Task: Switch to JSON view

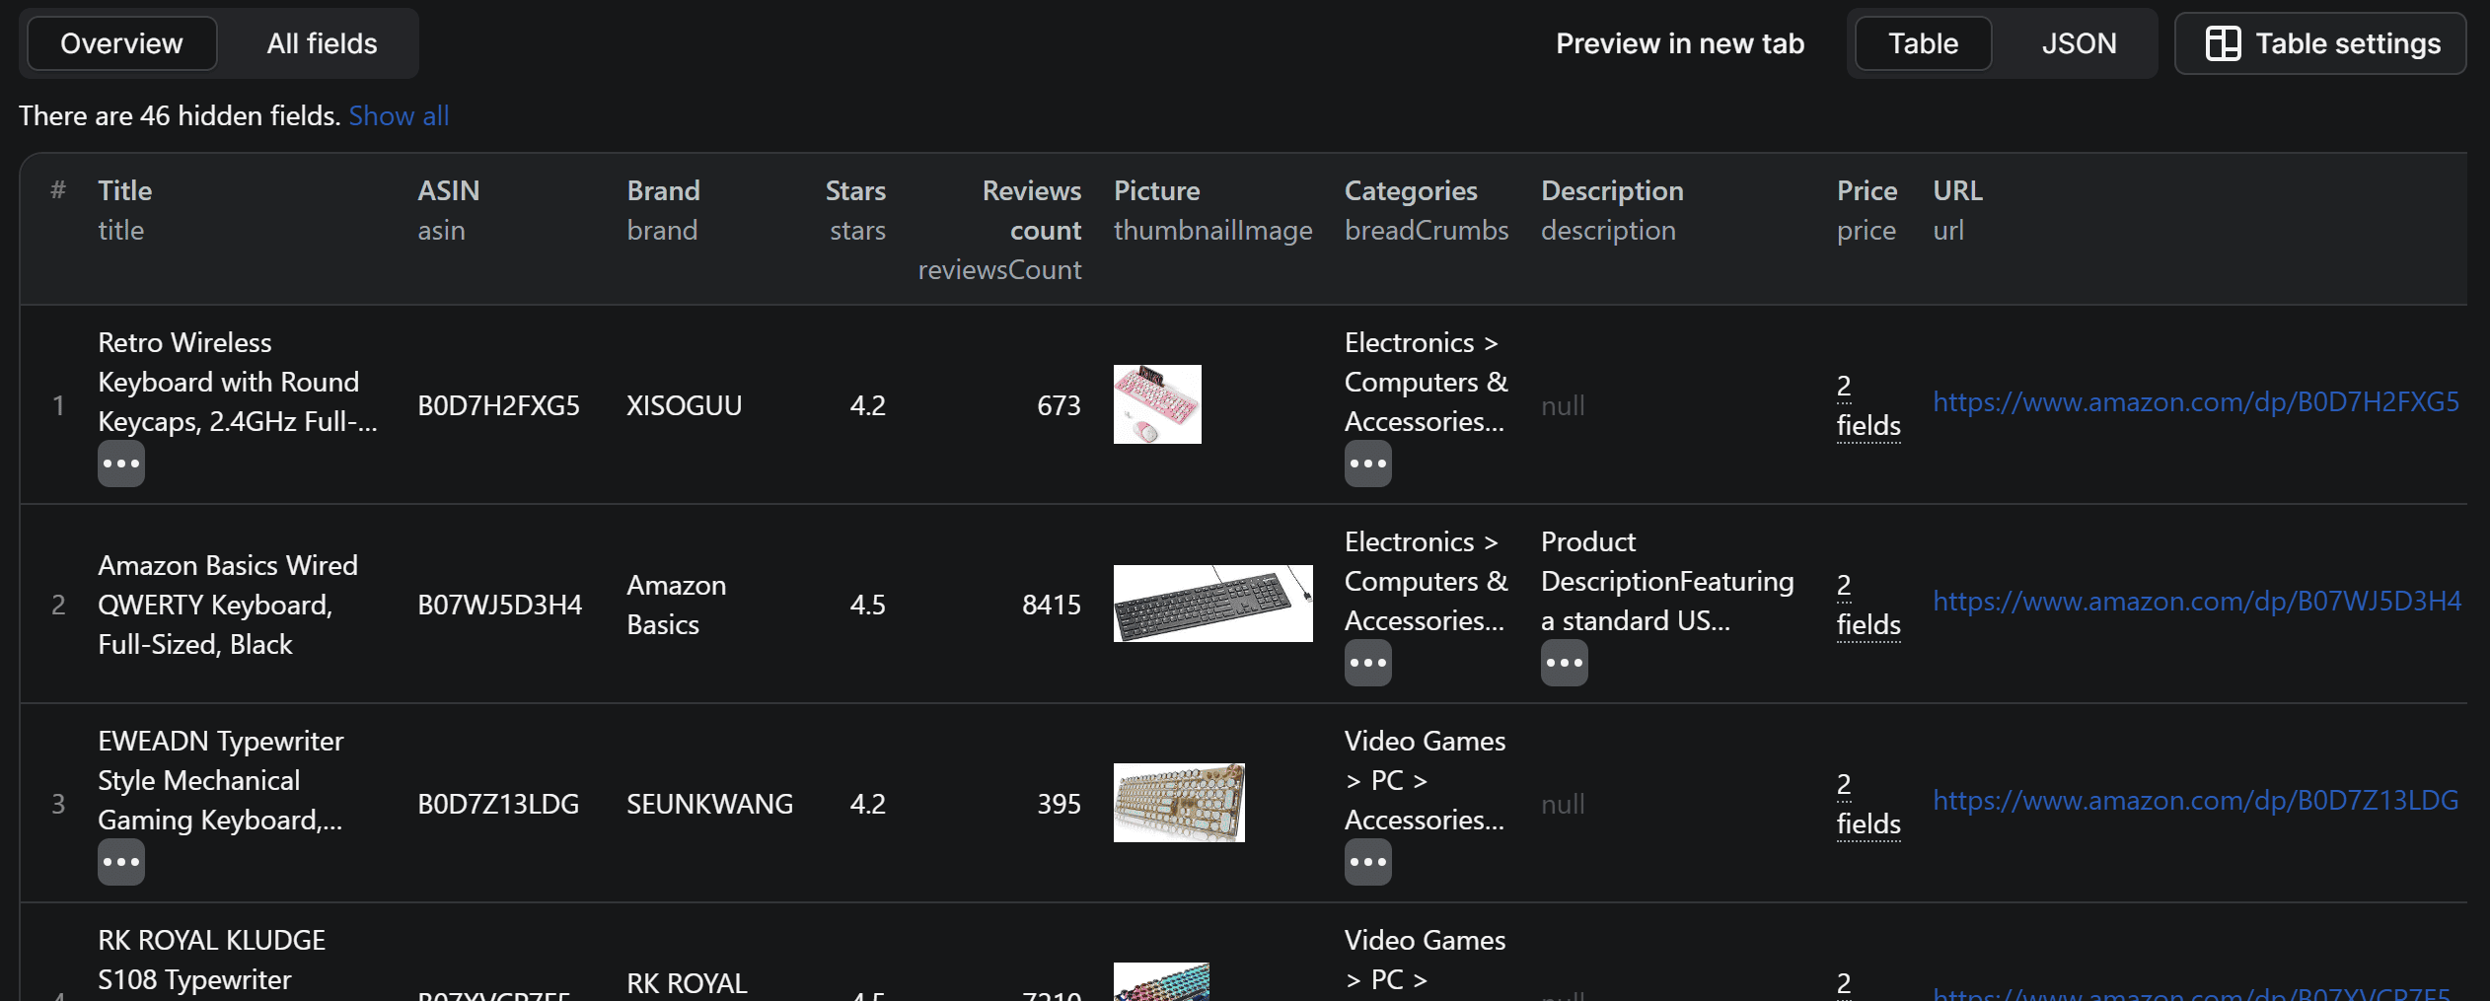Action: (x=2078, y=43)
